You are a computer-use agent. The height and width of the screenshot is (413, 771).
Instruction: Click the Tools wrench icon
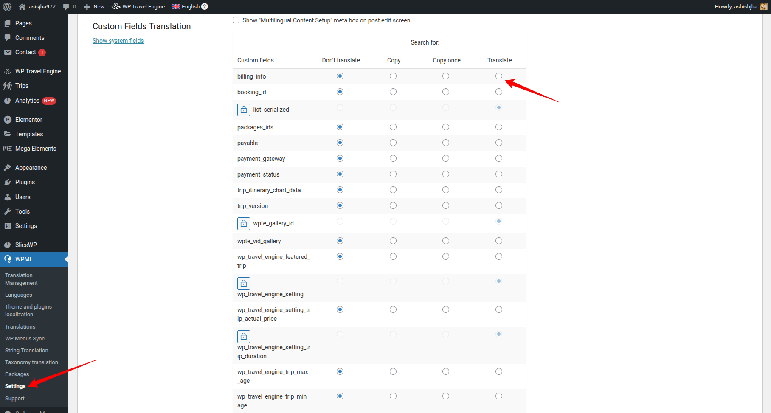tap(8, 211)
